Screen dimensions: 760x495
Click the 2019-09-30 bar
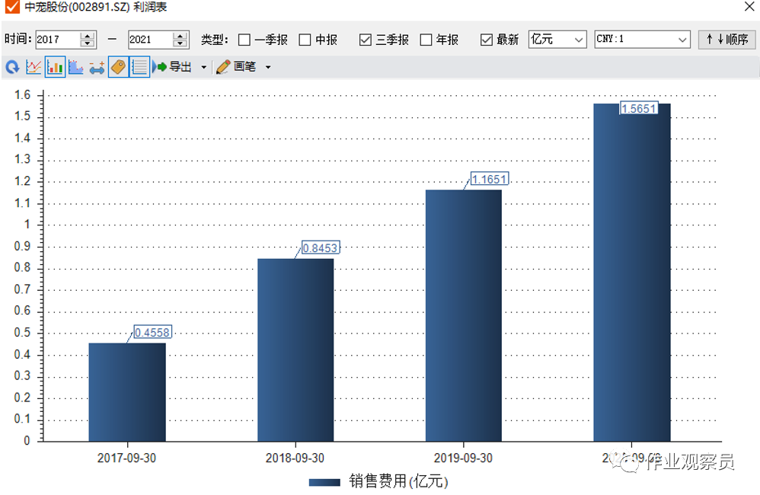(x=464, y=315)
